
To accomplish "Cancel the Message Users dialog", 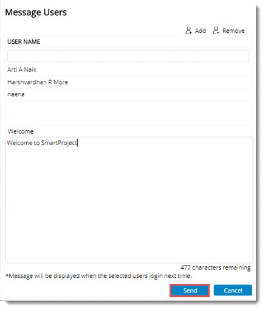I will pos(233,291).
